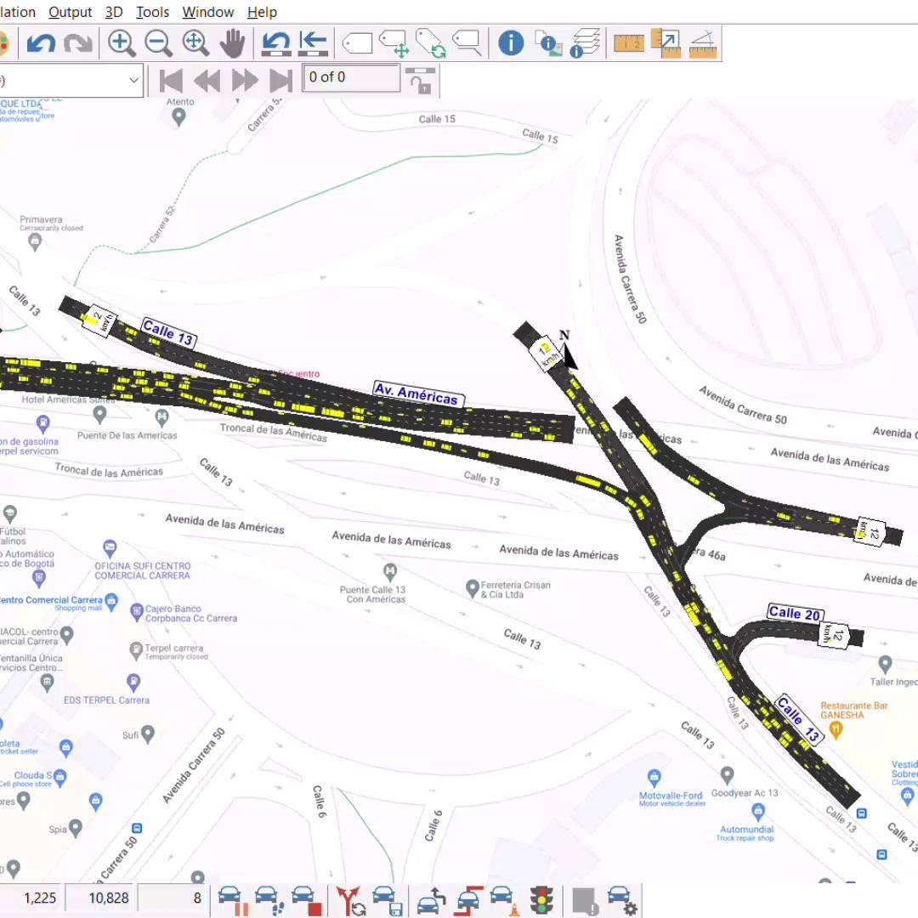The width and height of the screenshot is (918, 918).
Task: Select the ruler measure distance tool
Action: 628,42
